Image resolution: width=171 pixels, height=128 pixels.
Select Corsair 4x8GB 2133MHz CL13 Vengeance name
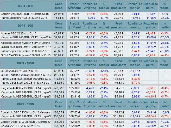(x=26, y=112)
